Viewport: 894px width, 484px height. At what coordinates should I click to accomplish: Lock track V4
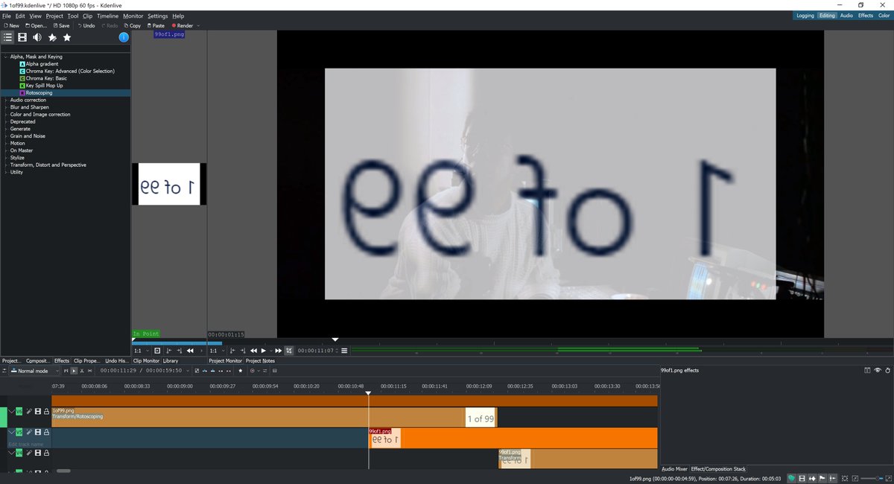pyautogui.click(x=46, y=453)
